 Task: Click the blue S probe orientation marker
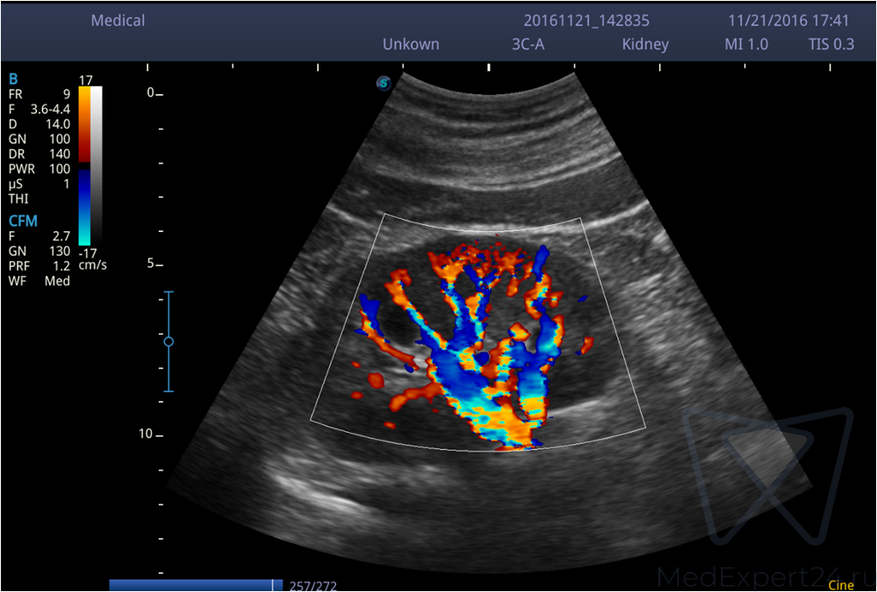point(383,83)
